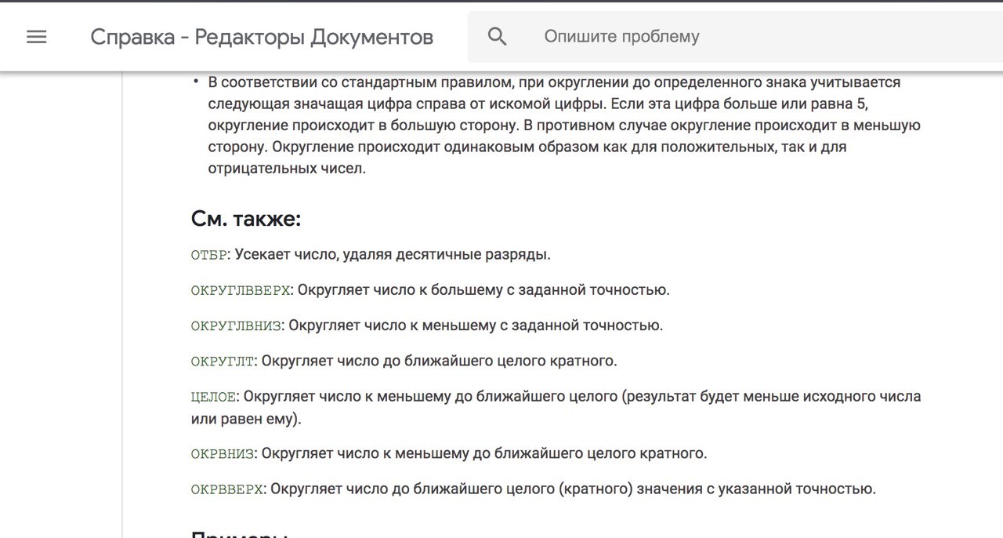Open the ОТБР function link

coord(209,255)
